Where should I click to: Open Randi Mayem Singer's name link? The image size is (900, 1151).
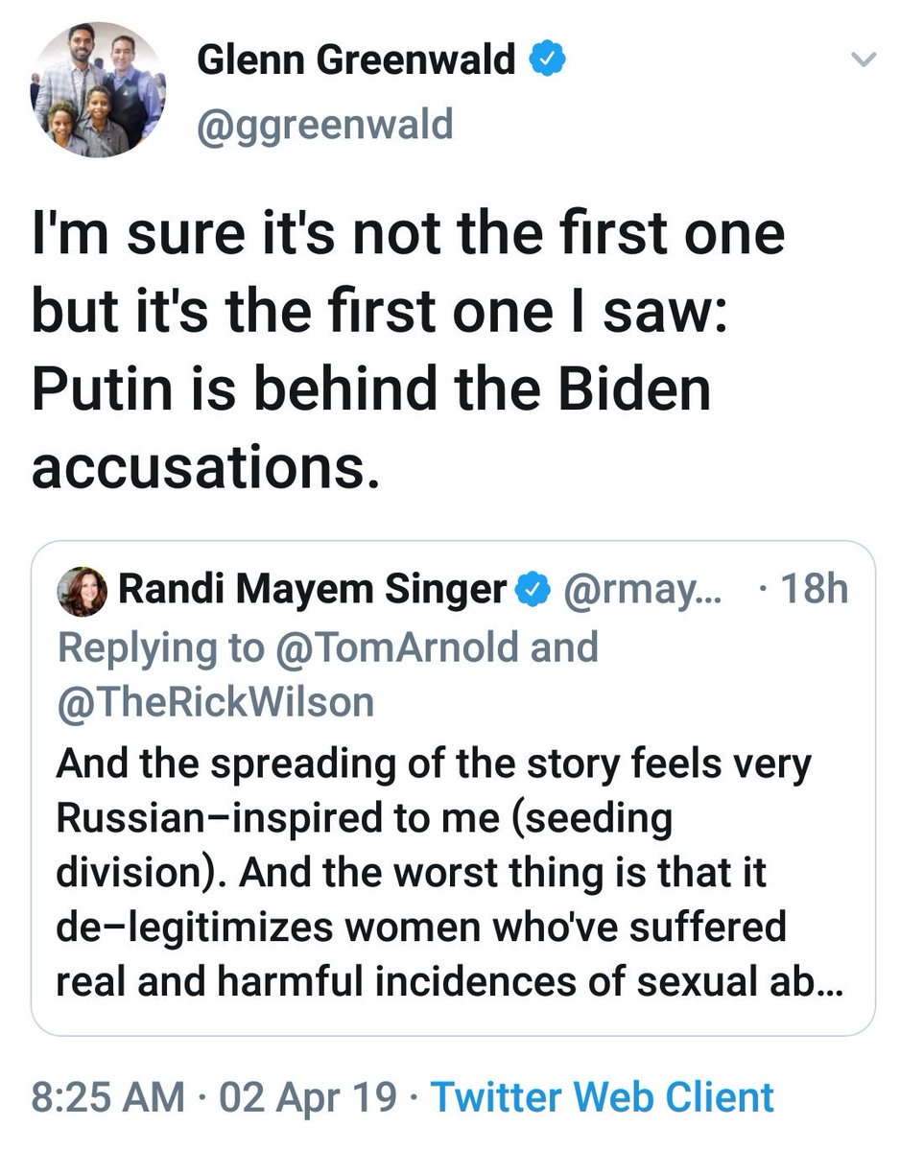point(312,591)
